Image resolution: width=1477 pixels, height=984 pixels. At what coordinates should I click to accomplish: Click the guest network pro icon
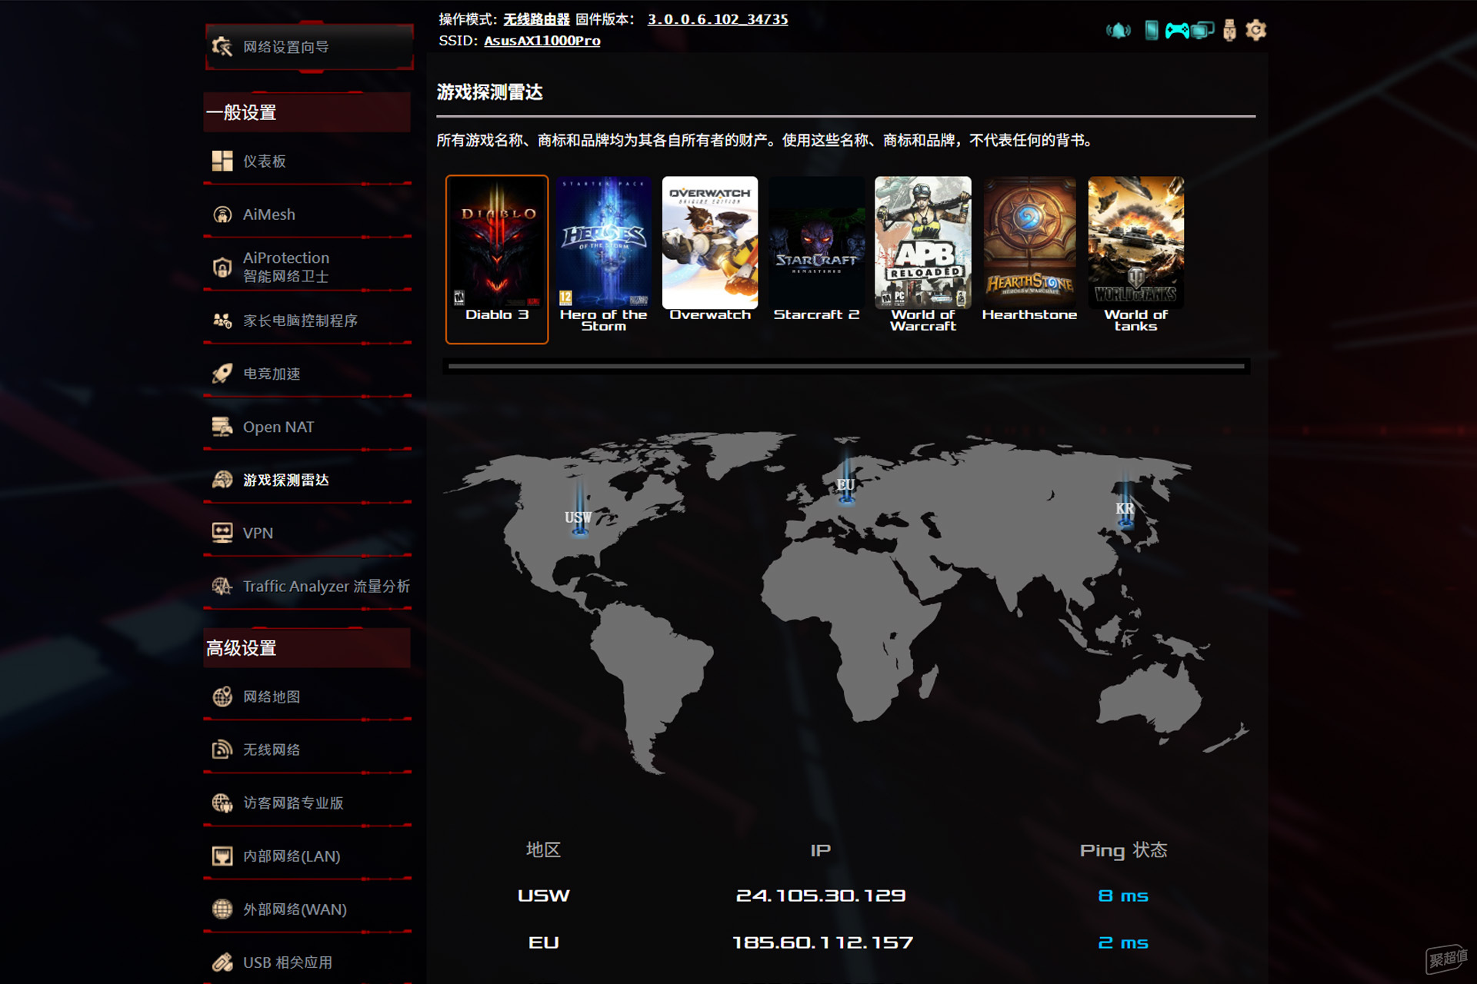(222, 803)
